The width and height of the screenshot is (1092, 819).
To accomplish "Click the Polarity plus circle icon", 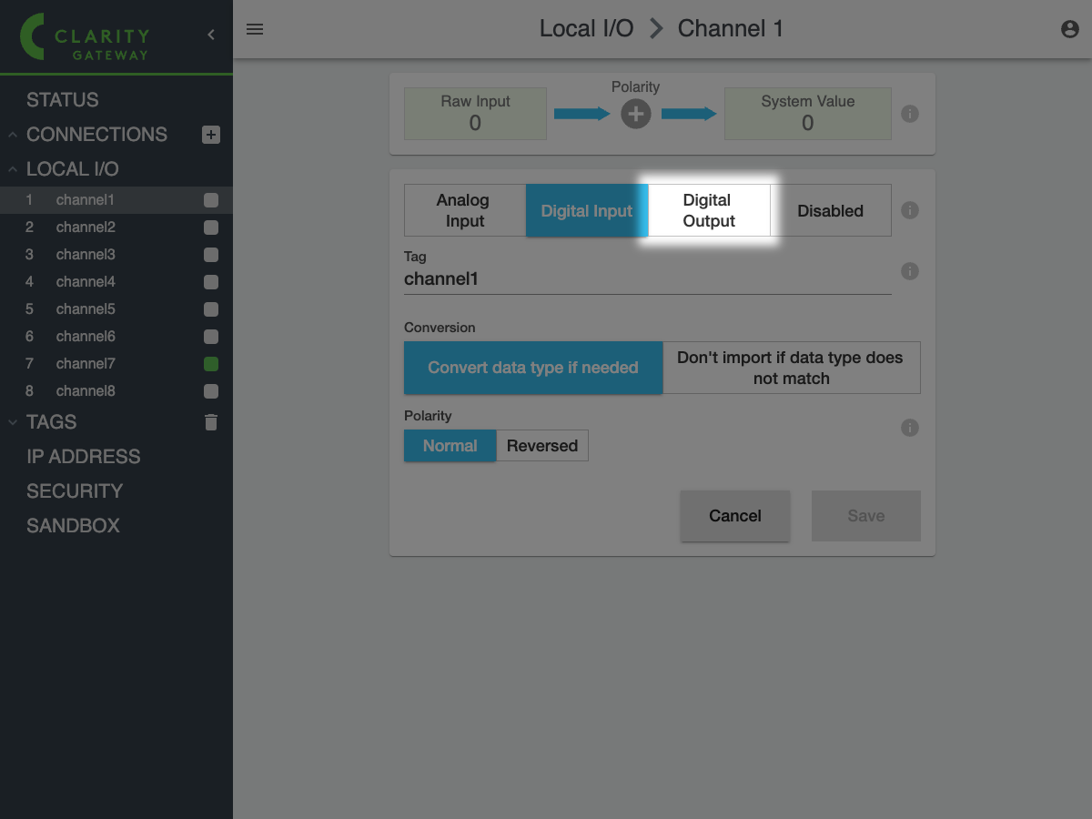I will point(635,114).
